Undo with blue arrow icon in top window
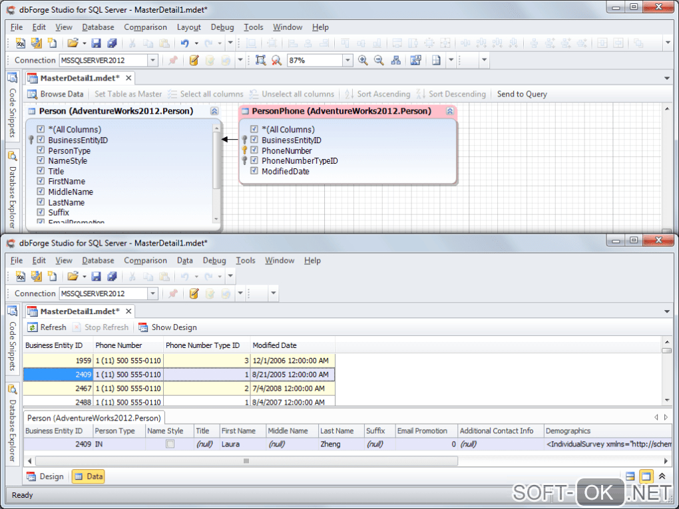Viewport: 679px width, 509px height. pos(185,43)
